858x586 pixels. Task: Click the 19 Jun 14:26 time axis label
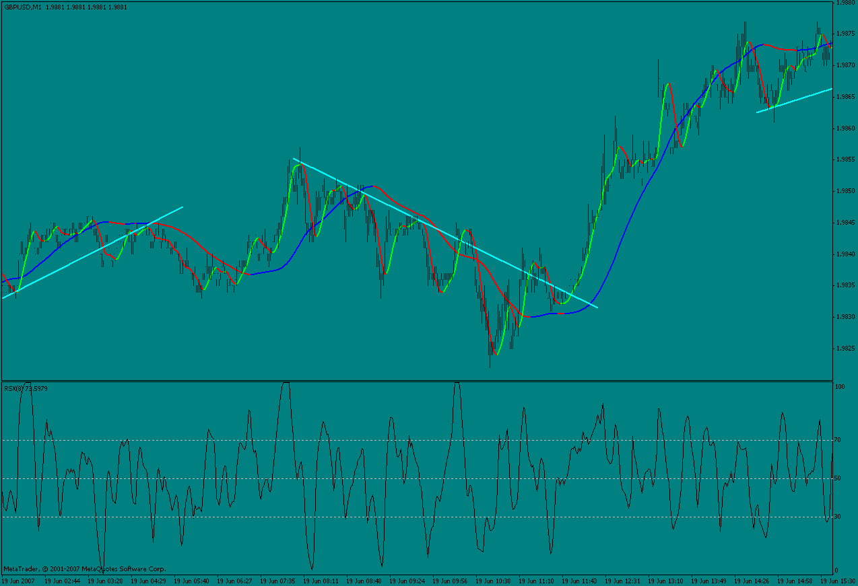pyautogui.click(x=752, y=581)
